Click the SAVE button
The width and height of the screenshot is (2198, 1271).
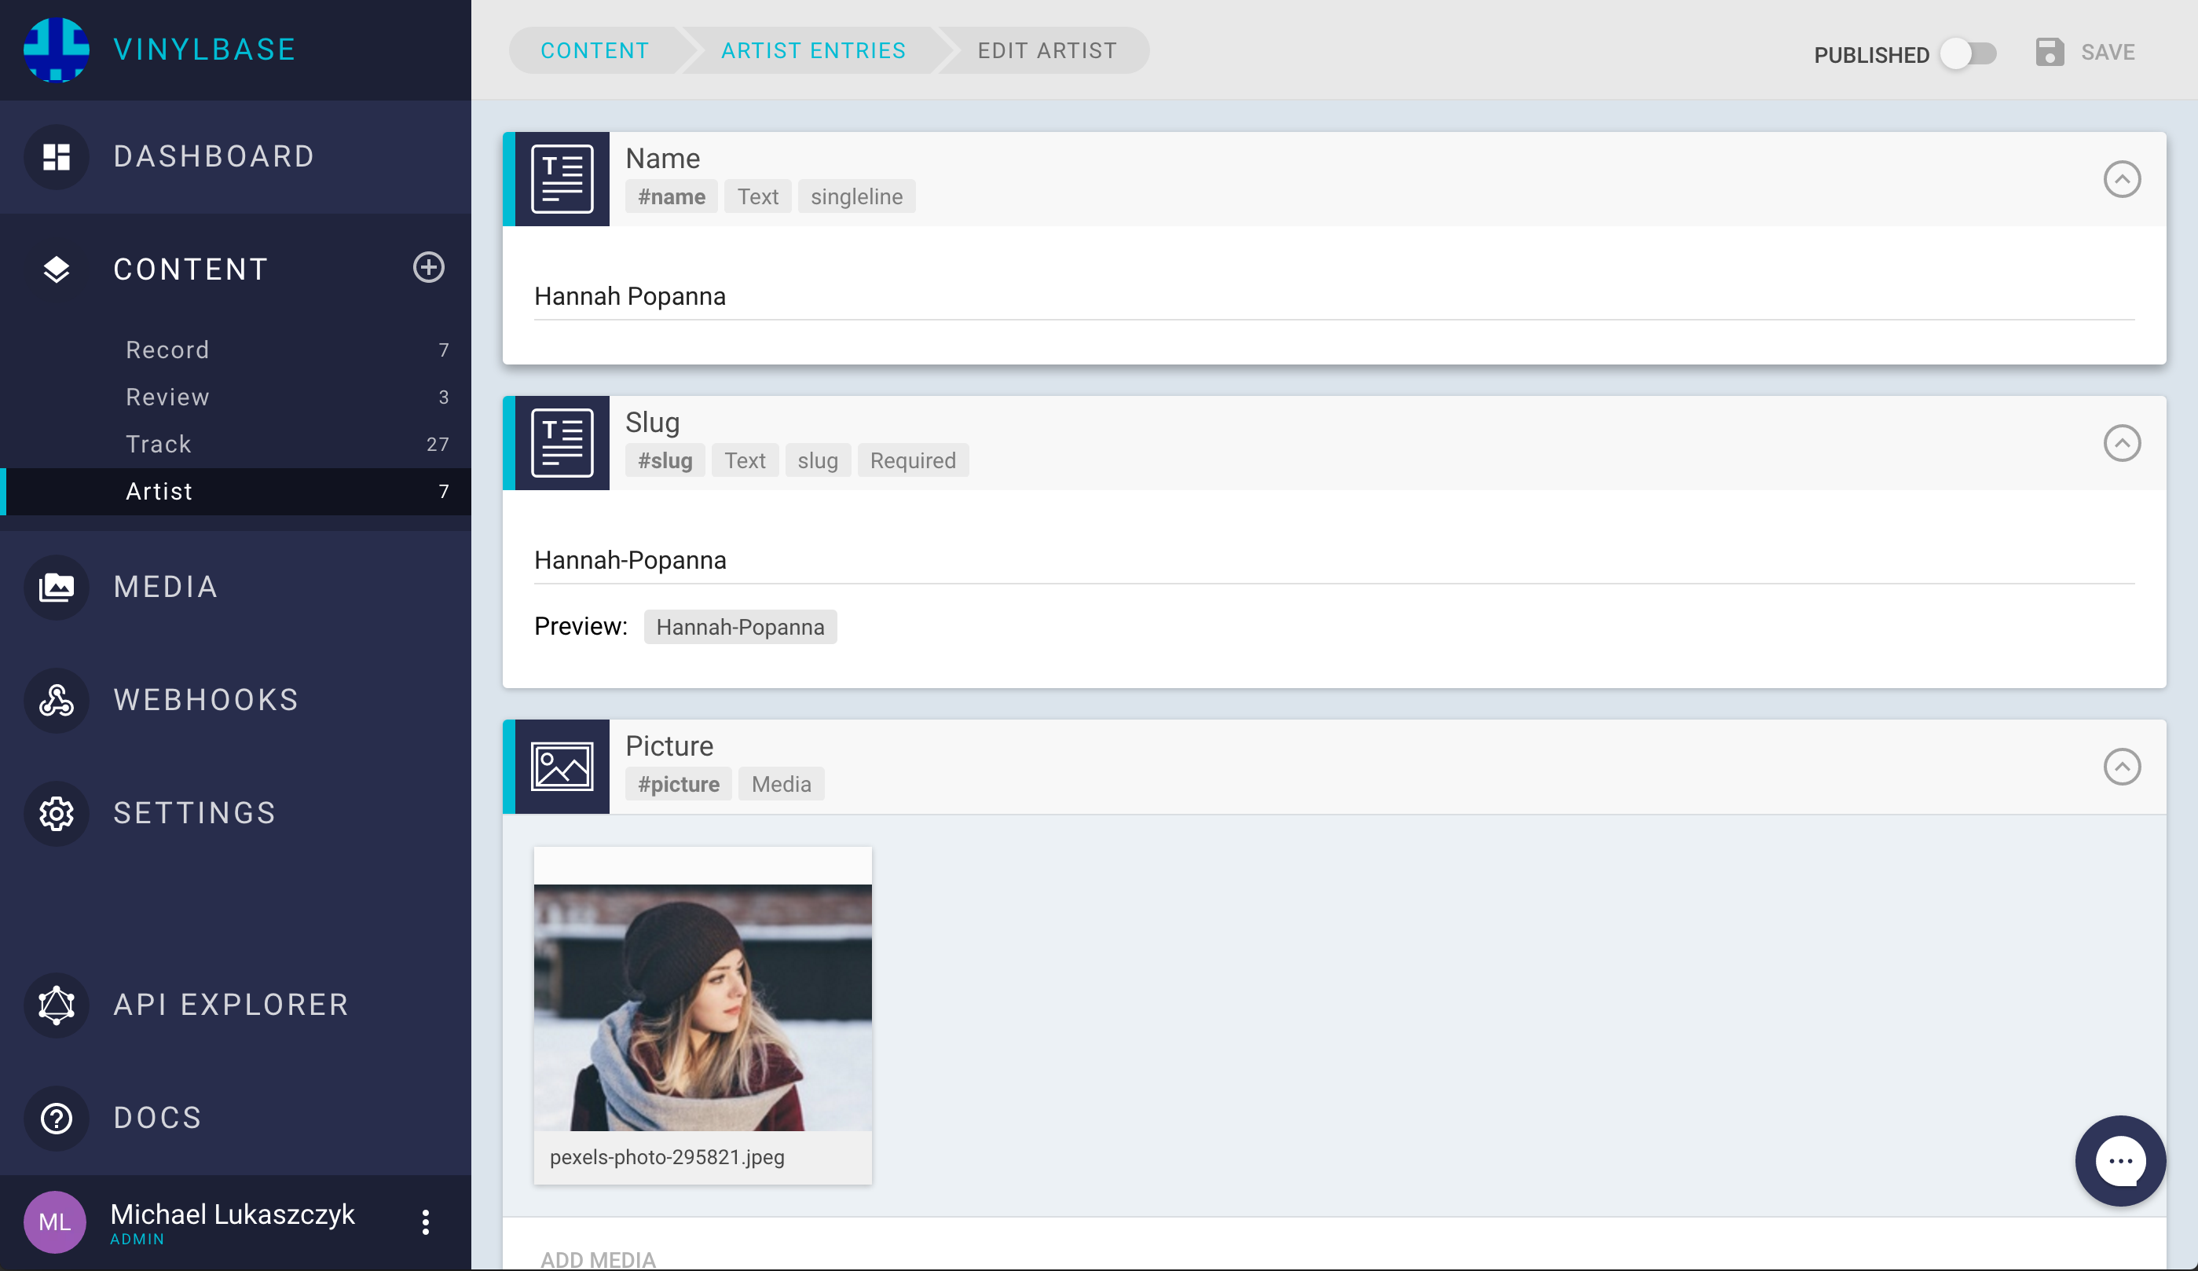tap(2108, 53)
